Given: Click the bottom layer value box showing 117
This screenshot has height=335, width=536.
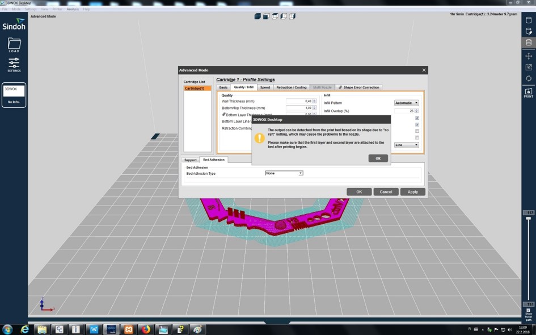Looking at the screenshot, I should (529, 304).
